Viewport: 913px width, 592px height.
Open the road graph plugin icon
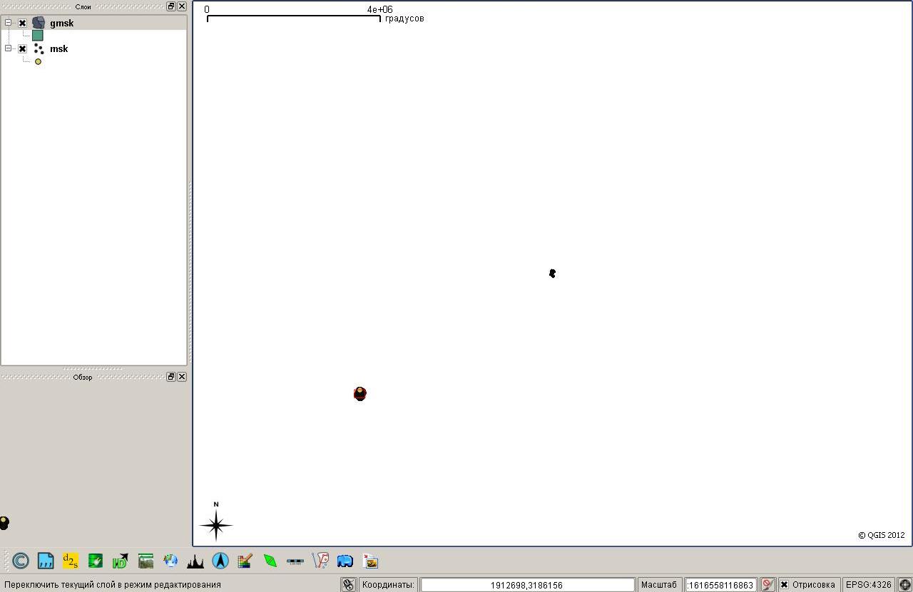[x=320, y=561]
